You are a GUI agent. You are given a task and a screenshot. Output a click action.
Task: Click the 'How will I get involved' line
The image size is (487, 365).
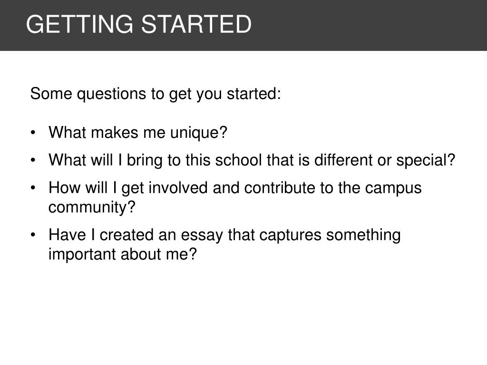coord(235,188)
